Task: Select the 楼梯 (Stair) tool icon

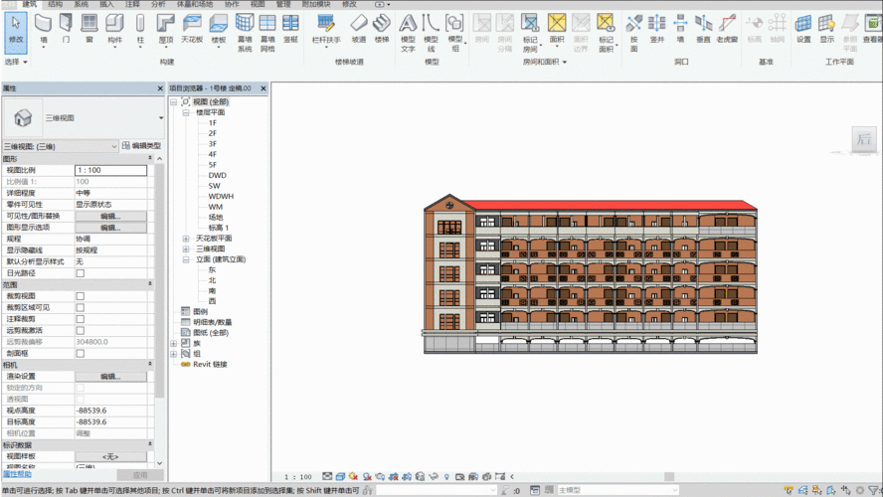Action: pyautogui.click(x=382, y=28)
